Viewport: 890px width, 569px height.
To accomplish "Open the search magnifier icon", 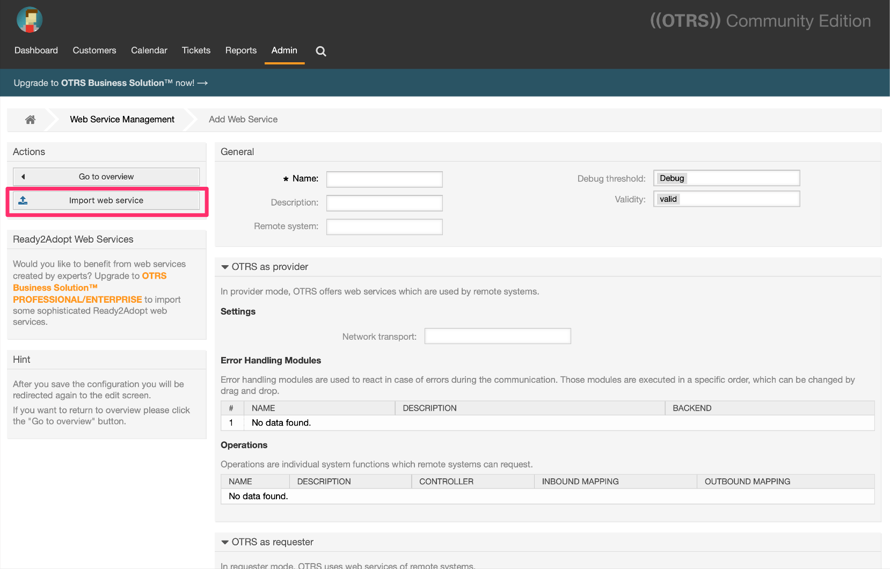I will (x=321, y=51).
